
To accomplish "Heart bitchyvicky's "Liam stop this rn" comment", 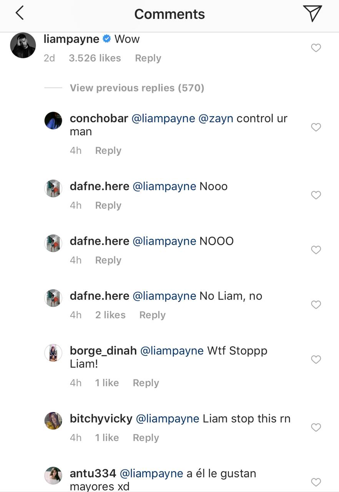I will point(316,427).
